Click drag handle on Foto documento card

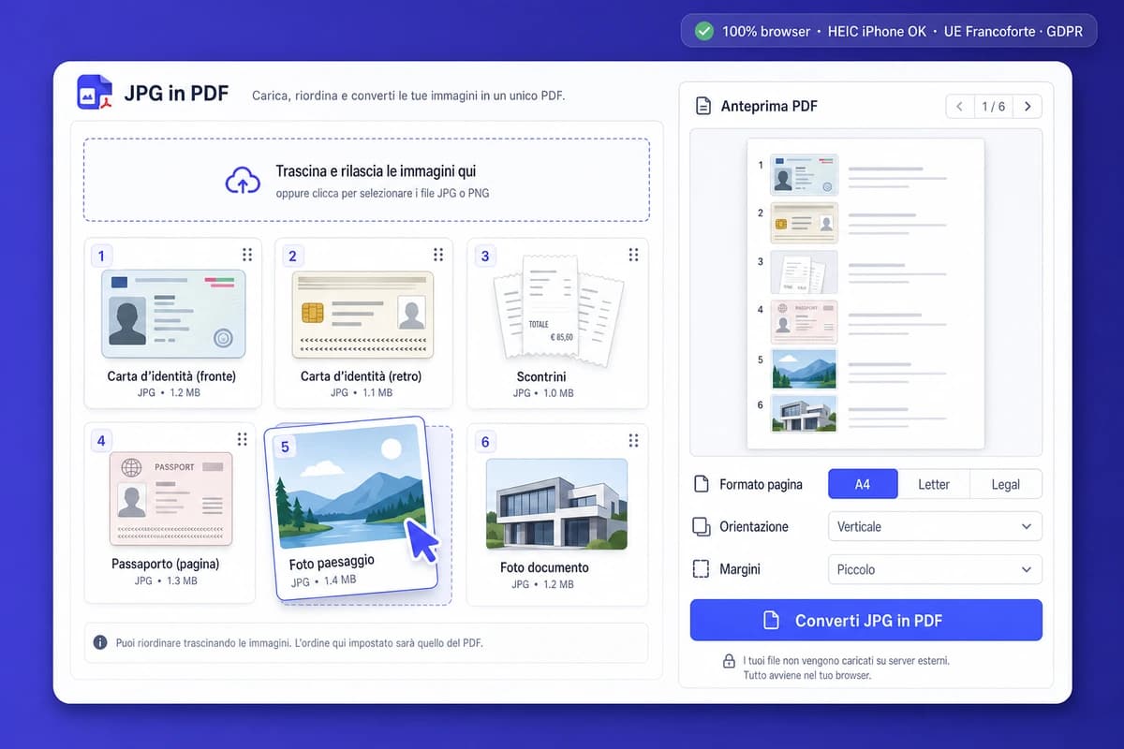pyautogui.click(x=634, y=440)
